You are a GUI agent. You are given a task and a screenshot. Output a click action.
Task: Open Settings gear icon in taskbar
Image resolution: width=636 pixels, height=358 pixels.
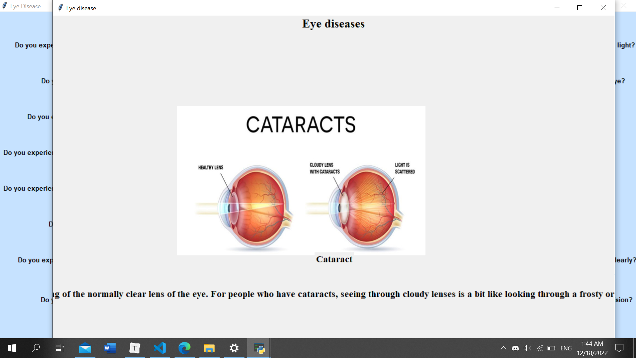pos(234,348)
